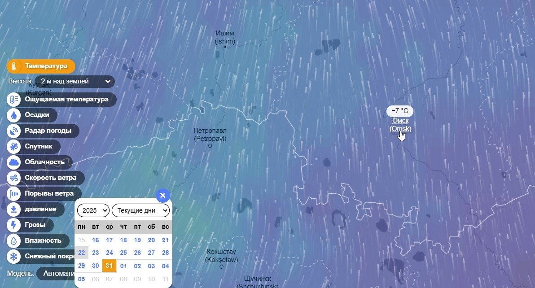Click the wind speed icon

14,178
